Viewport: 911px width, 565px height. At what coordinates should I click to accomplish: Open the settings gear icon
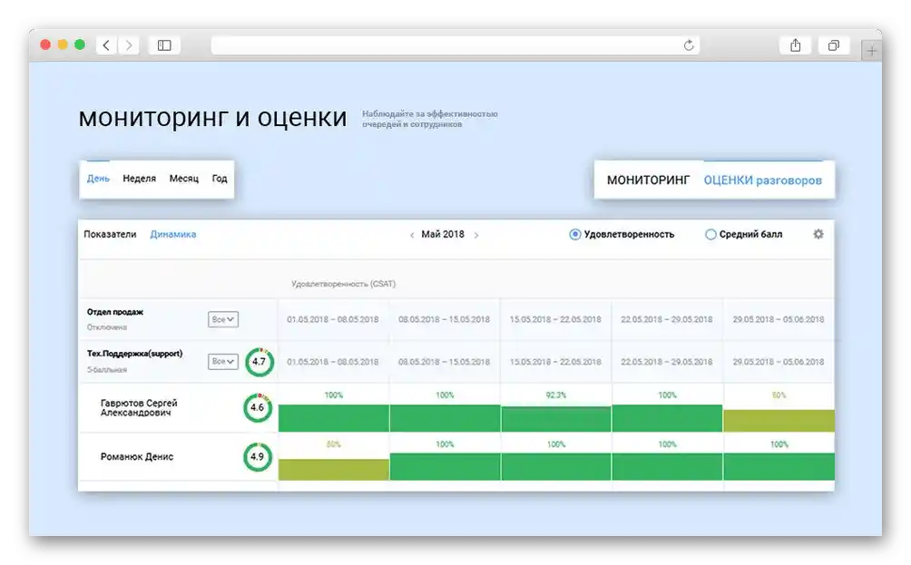pos(818,234)
